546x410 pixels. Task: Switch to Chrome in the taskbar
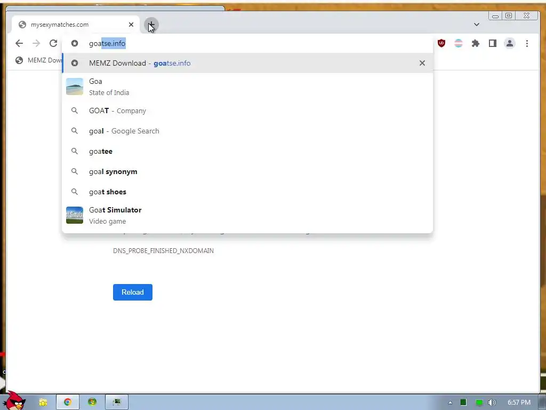[x=68, y=403]
